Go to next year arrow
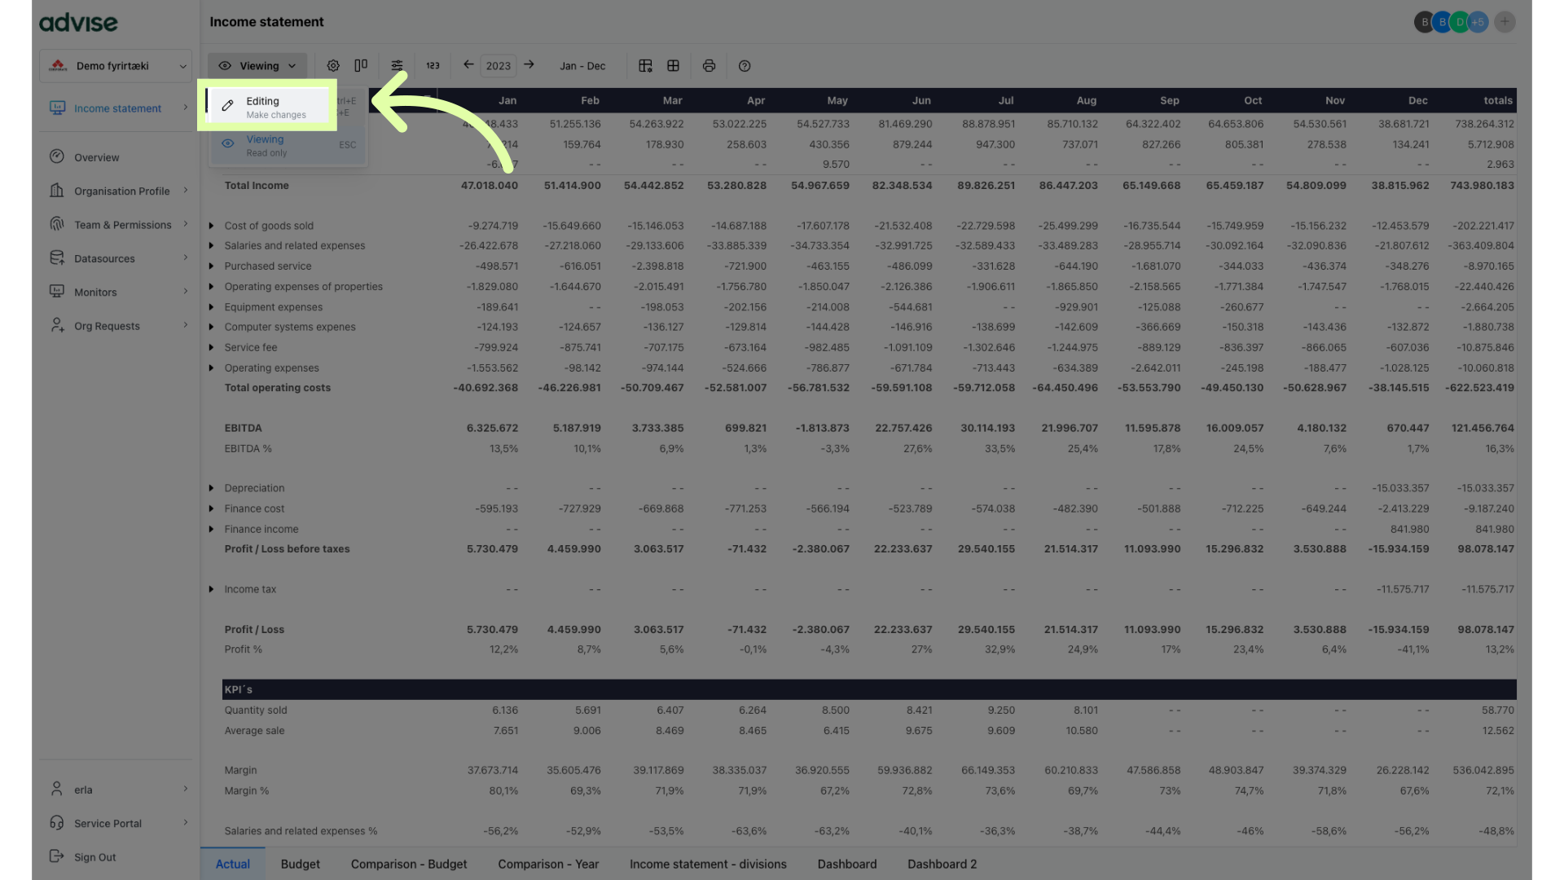1564x880 pixels. point(529,65)
